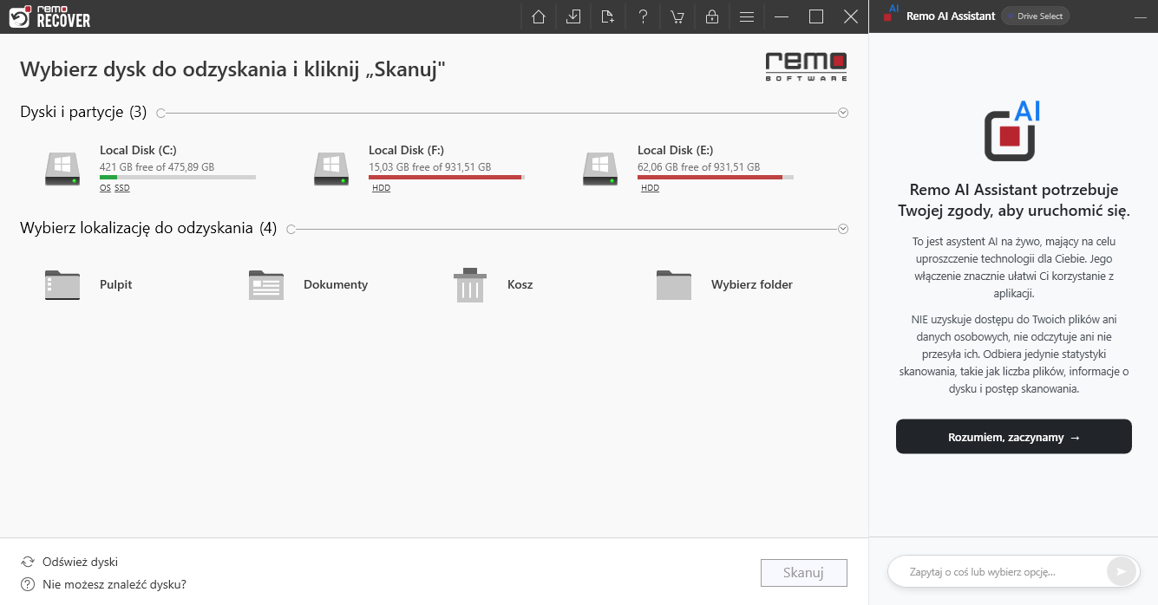
Task: Click the Remo Software logo
Action: click(x=806, y=67)
